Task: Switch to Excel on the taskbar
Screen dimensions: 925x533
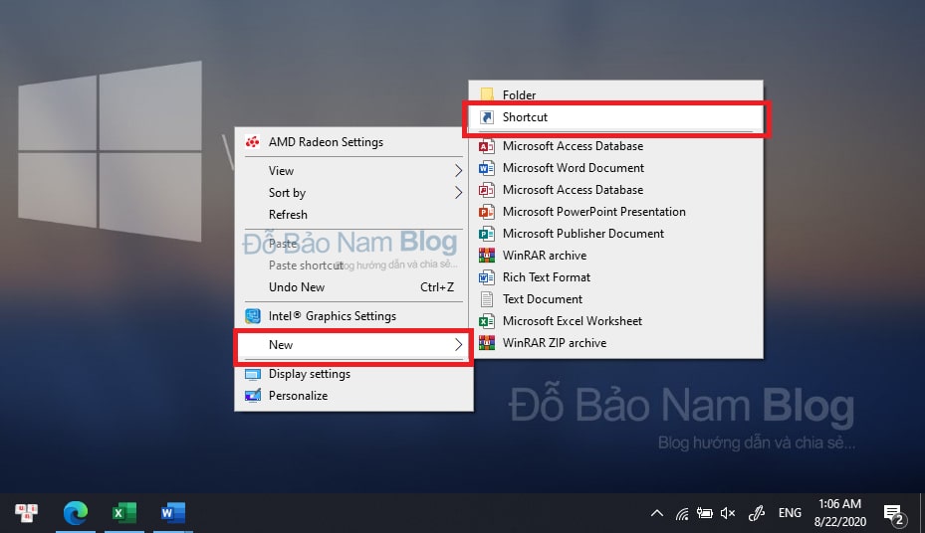Action: [x=124, y=513]
